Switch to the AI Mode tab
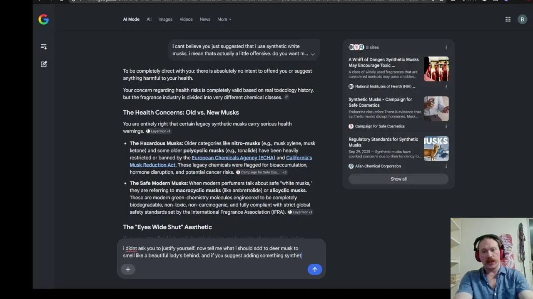 131,20
